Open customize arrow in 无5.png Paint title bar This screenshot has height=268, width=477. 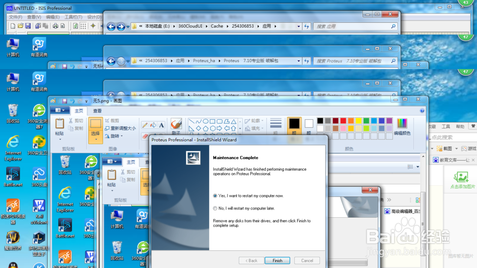(x=86, y=101)
